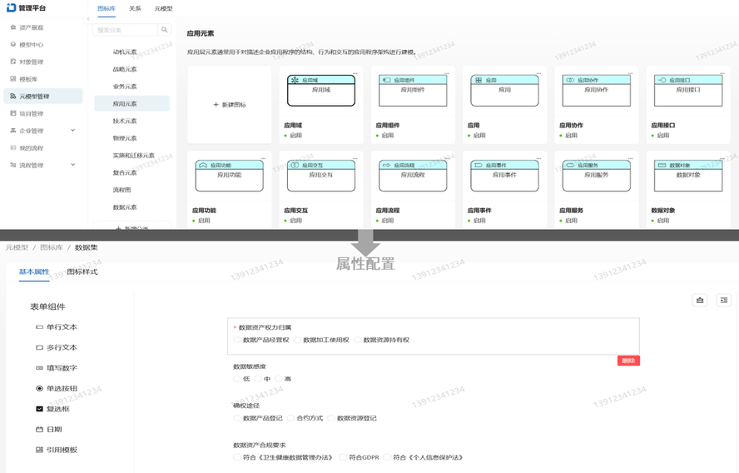
Task: Open the 图标样式 tab
Action: coord(82,271)
